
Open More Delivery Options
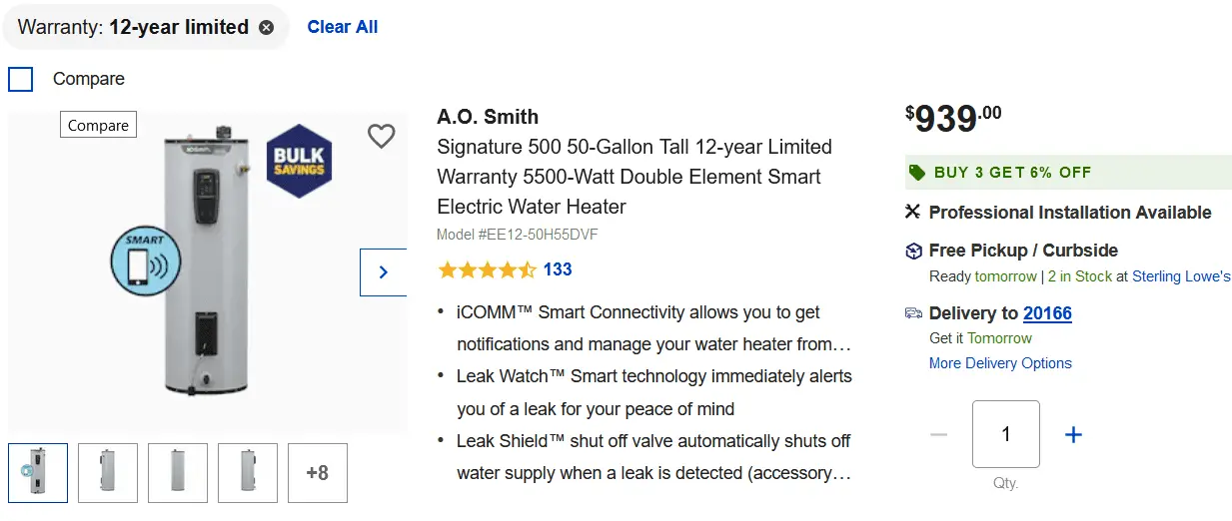pos(1000,363)
